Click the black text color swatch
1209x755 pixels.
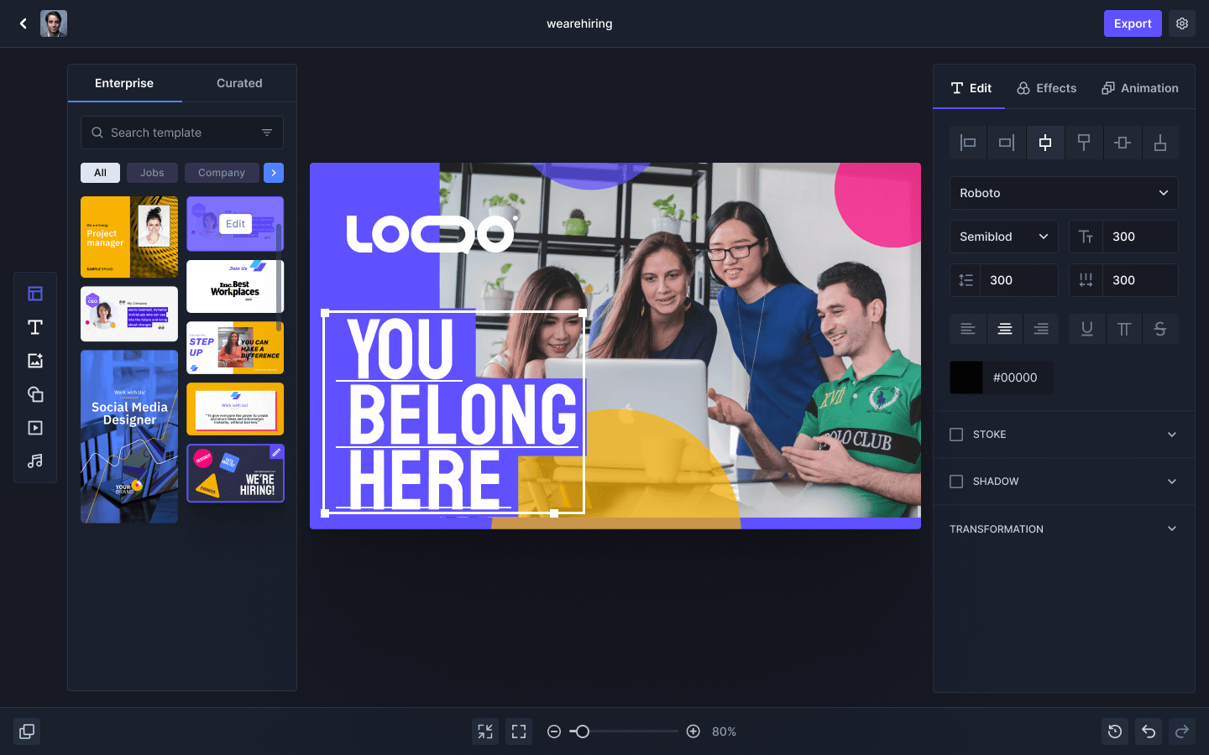pos(966,377)
